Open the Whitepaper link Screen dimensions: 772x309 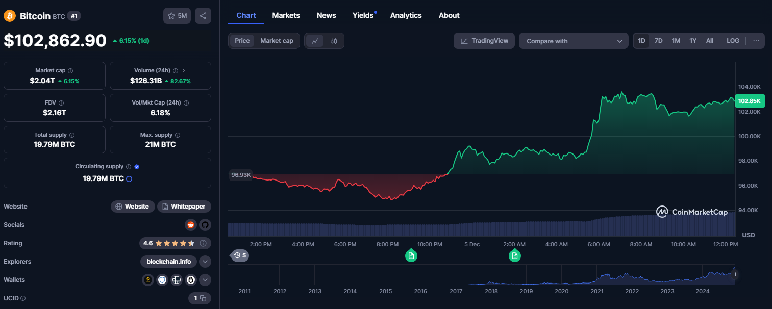click(184, 207)
